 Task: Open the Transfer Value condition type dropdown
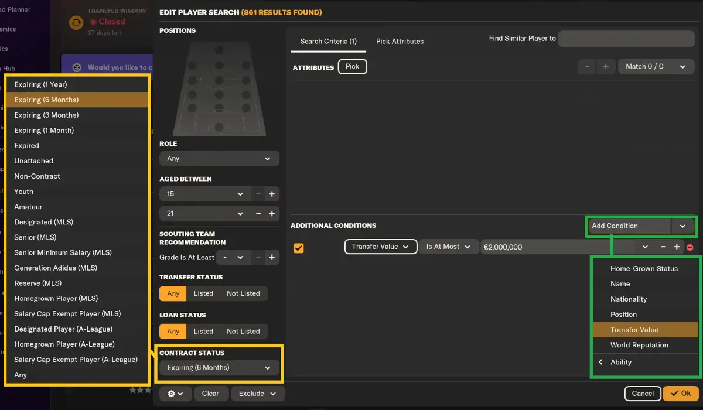click(x=381, y=247)
